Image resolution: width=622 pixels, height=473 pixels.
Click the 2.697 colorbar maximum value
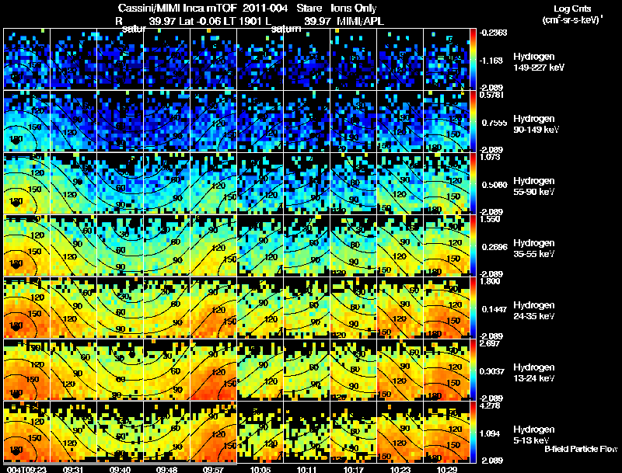(x=490, y=343)
